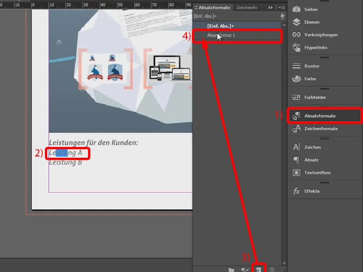Click the horizontal ruler at 50
The image size is (363, 272).
[119, 5]
